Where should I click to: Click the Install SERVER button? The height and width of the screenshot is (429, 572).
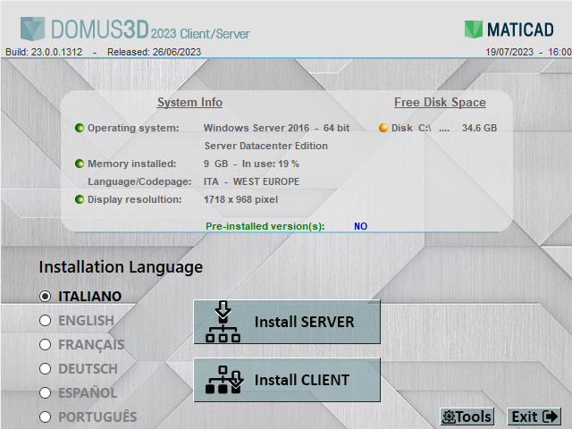point(287,322)
